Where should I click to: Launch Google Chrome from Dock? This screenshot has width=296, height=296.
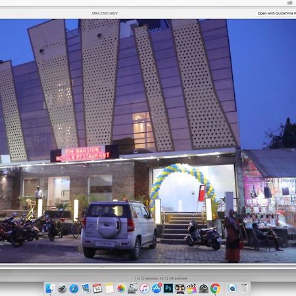215,289
